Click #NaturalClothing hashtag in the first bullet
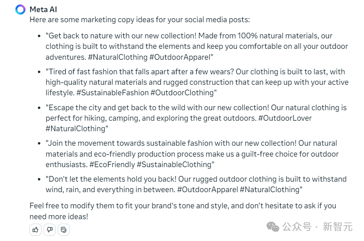364x241 pixels. 118,57
